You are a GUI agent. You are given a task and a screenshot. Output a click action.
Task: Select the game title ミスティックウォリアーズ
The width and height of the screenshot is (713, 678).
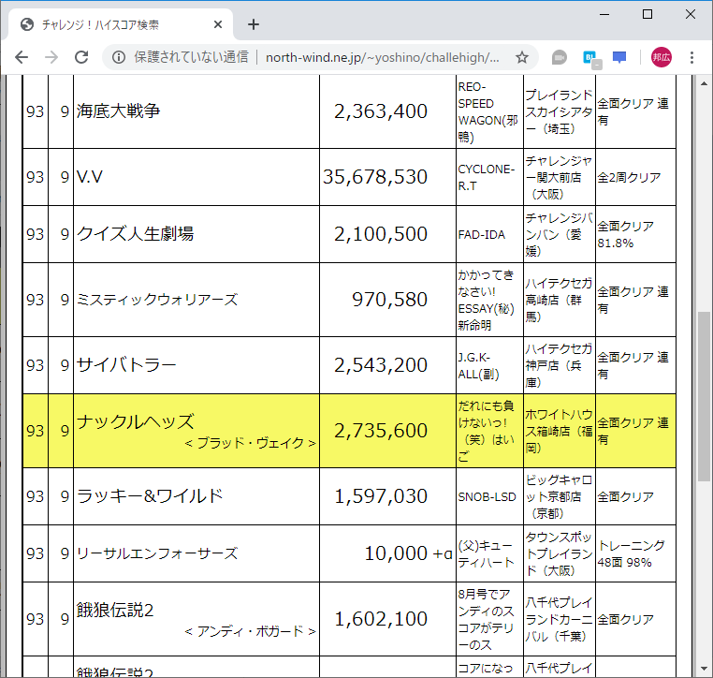(157, 300)
